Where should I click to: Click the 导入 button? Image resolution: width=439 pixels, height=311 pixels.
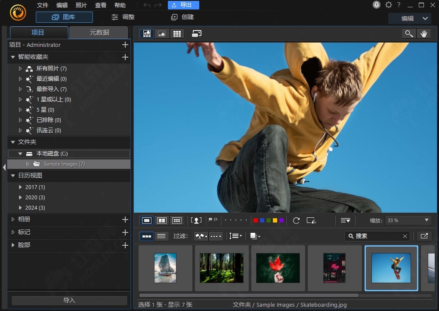[69, 300]
